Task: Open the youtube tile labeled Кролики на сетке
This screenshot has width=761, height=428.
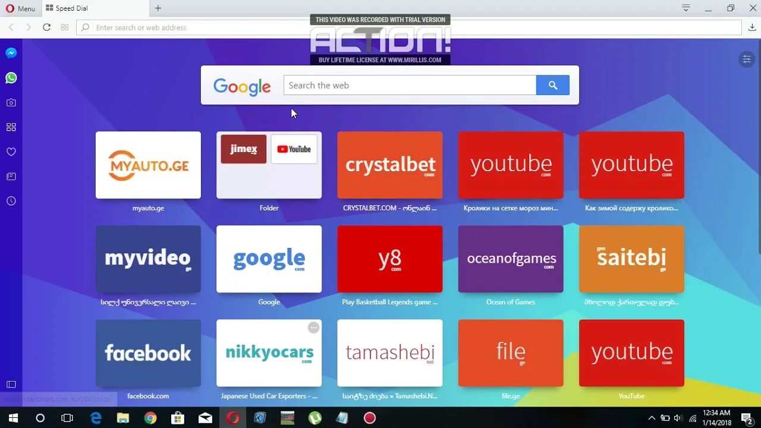Action: (x=511, y=165)
